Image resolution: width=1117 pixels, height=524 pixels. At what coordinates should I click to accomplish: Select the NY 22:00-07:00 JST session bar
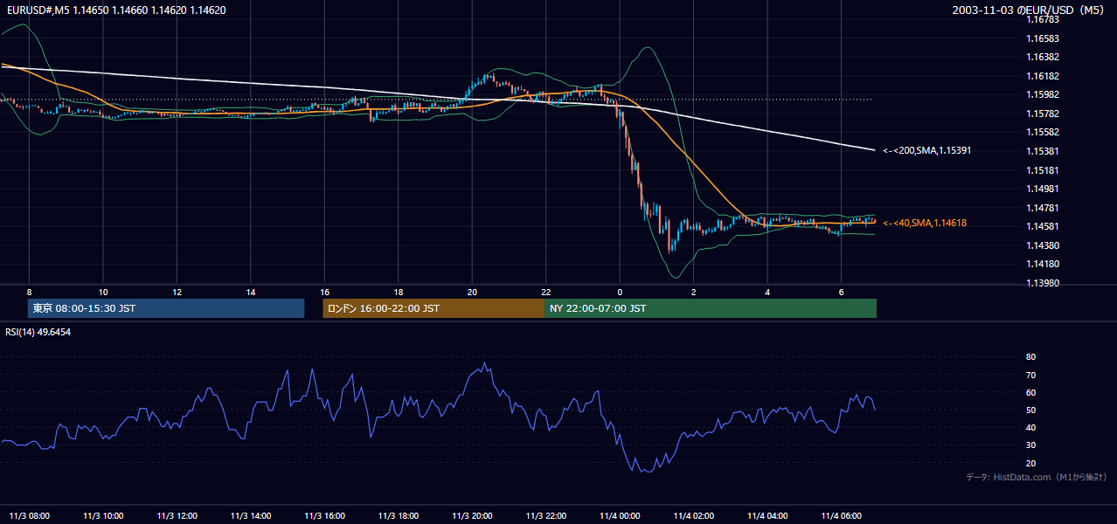click(x=711, y=308)
